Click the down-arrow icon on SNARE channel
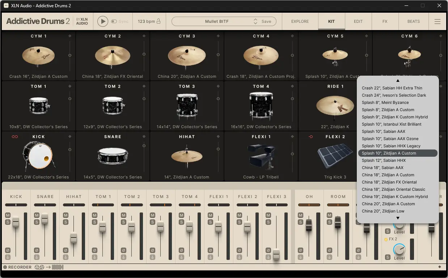448x278 pixels. coord(37,257)
